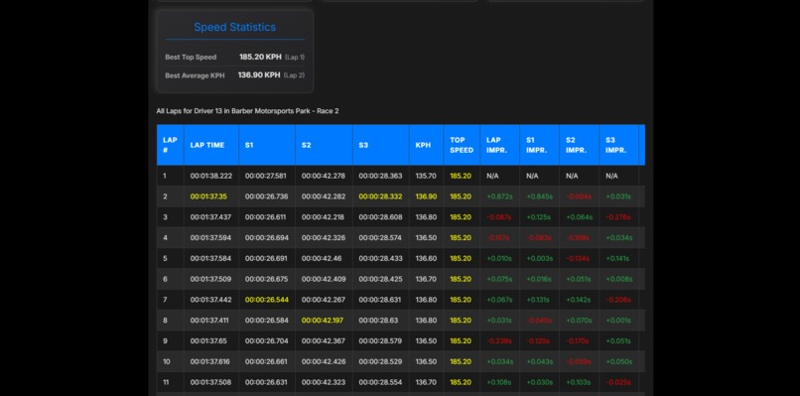Click lap improvement -0.087s
800x396 pixels.
tap(499, 217)
